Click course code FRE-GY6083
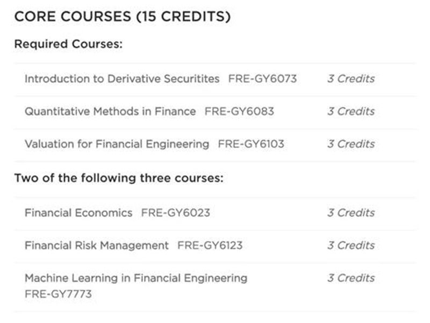430x323 pixels. coord(239,111)
